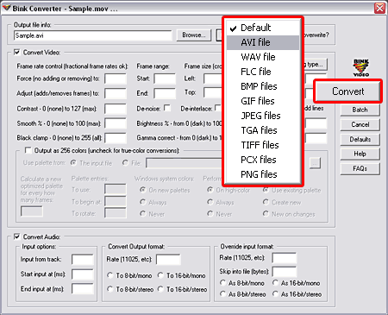Click the Input from track field
This screenshot has height=315, width=388.
pos(83,259)
